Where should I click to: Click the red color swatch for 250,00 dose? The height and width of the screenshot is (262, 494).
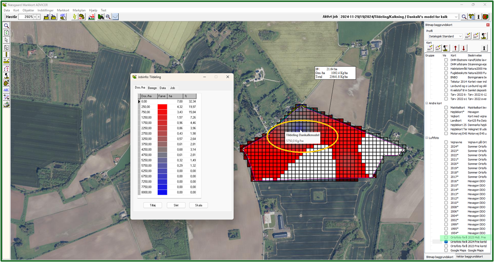(x=163, y=106)
